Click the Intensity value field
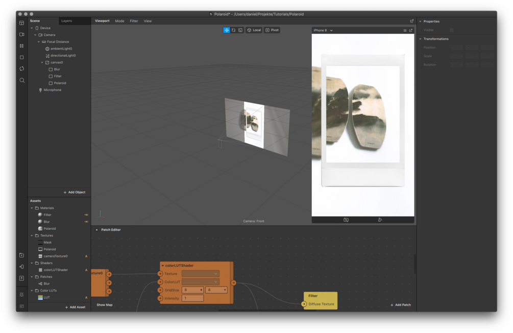513x333 pixels. [x=193, y=298]
